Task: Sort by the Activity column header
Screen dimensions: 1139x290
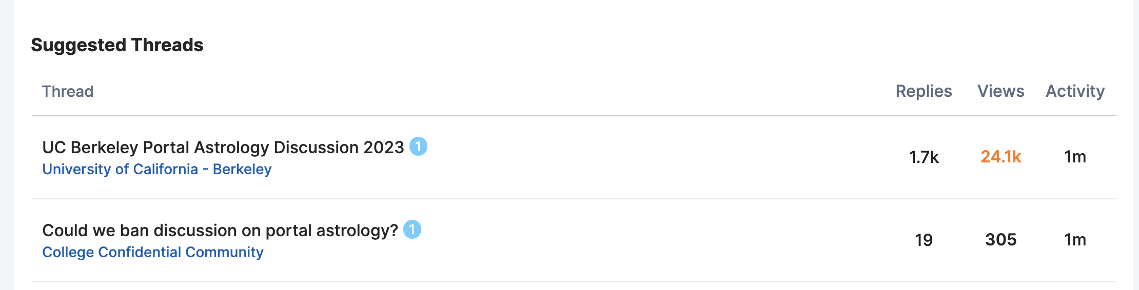Action: (1075, 91)
